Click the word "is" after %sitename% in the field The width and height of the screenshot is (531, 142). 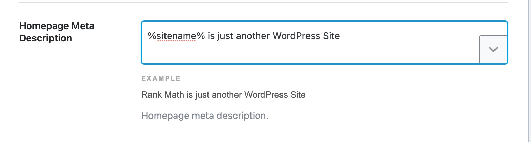211,36
